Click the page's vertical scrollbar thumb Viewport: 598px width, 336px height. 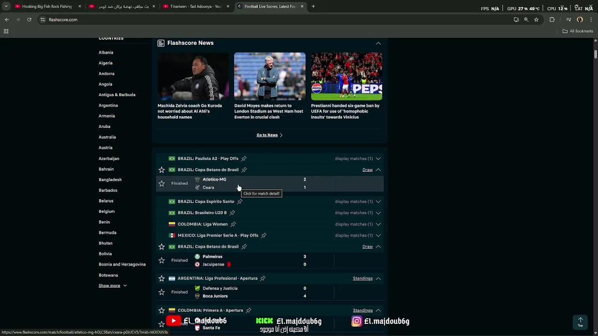tap(596, 54)
